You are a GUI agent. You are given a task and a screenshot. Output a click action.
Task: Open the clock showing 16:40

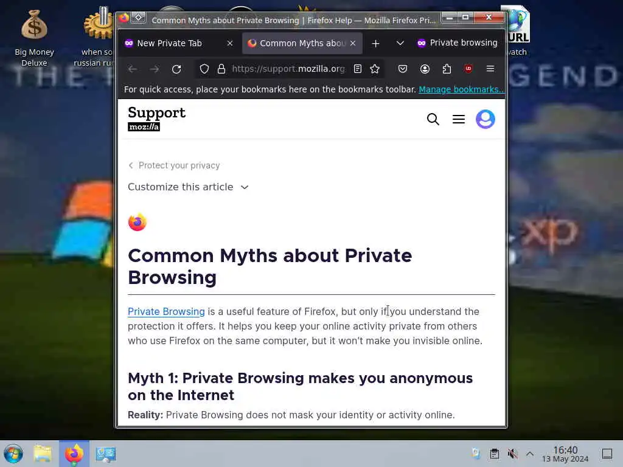tap(565, 454)
